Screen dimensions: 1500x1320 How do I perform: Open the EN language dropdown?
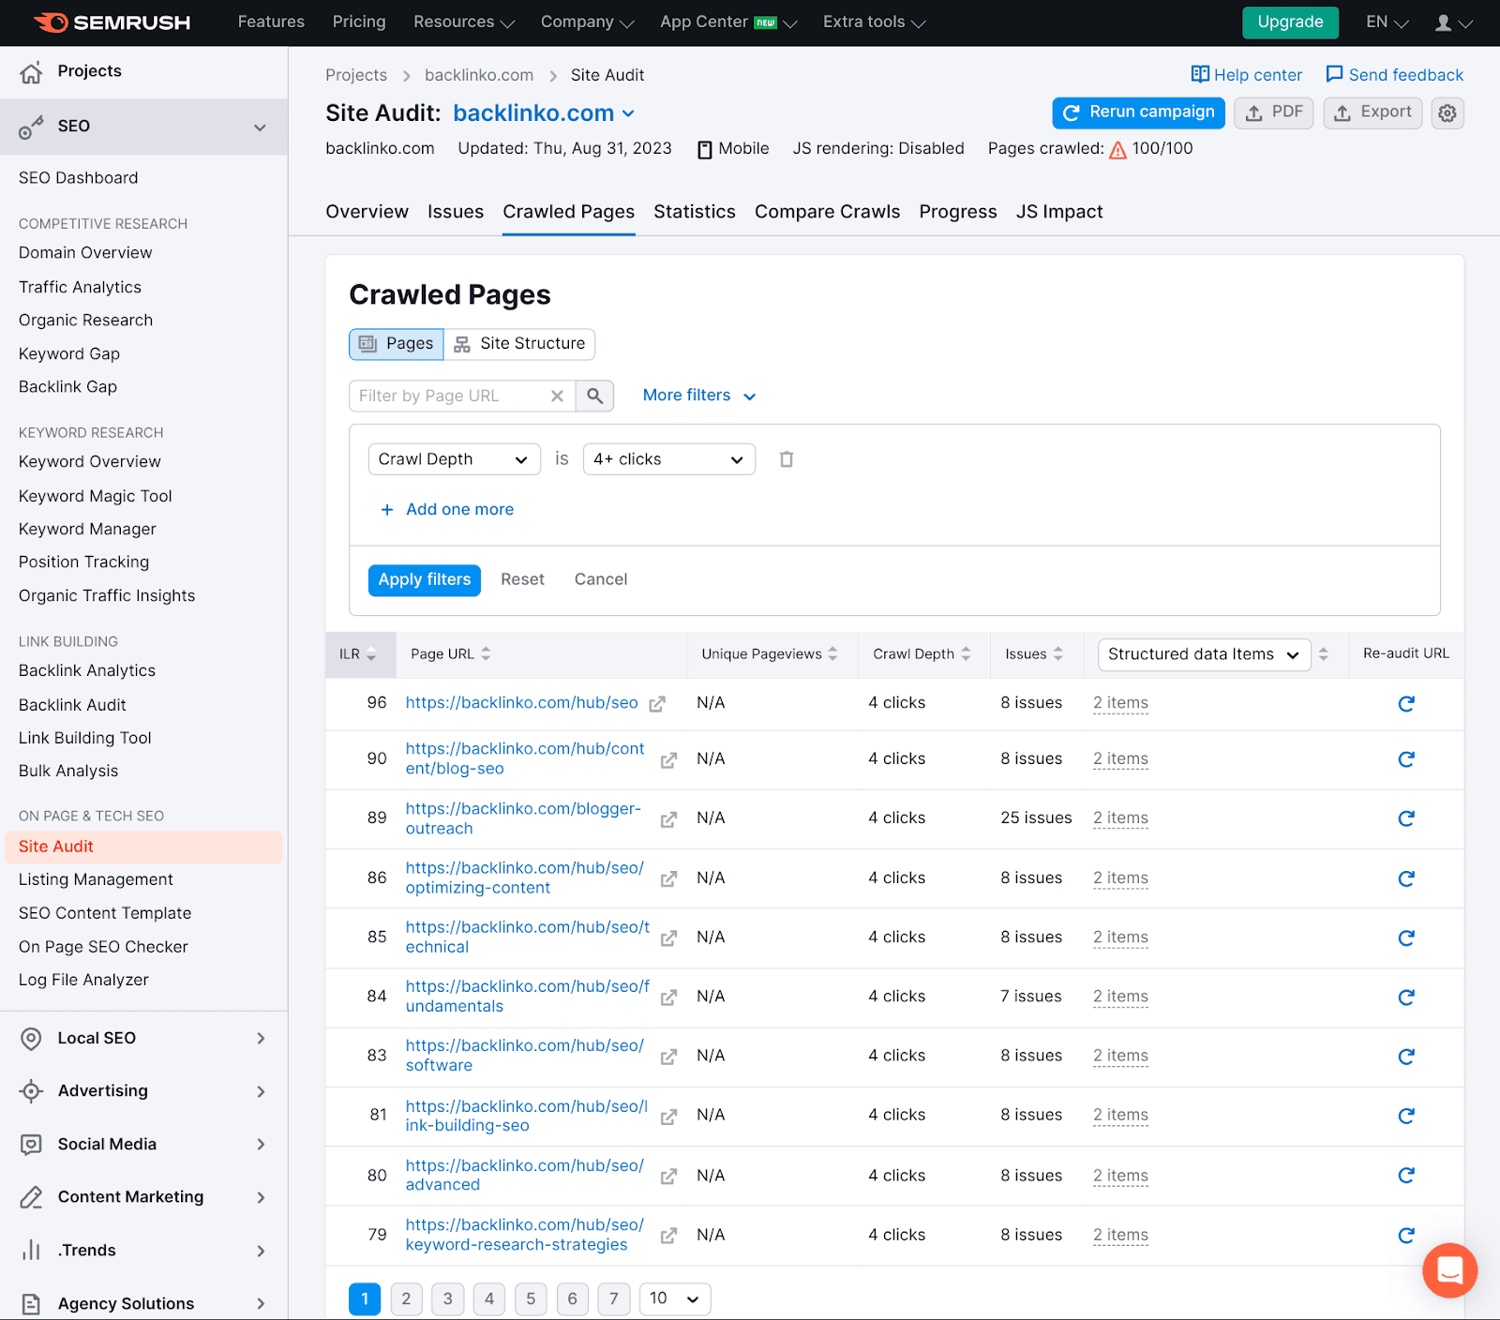[1387, 22]
